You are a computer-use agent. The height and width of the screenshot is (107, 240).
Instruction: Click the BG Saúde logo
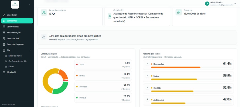(x=15, y=5)
